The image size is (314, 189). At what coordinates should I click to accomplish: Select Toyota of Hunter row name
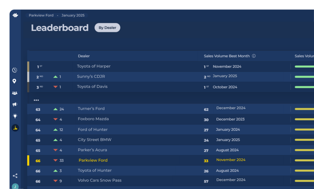pos(95,170)
